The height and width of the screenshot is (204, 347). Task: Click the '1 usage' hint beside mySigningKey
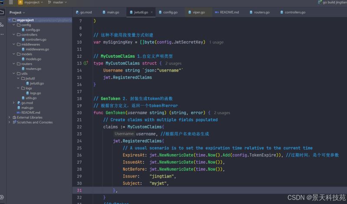216,43
